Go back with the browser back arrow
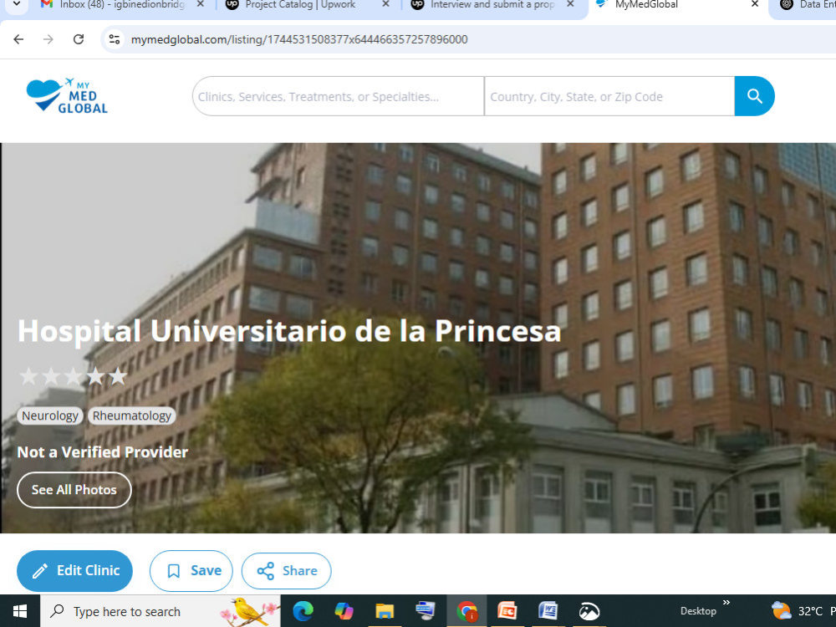 pos(18,39)
